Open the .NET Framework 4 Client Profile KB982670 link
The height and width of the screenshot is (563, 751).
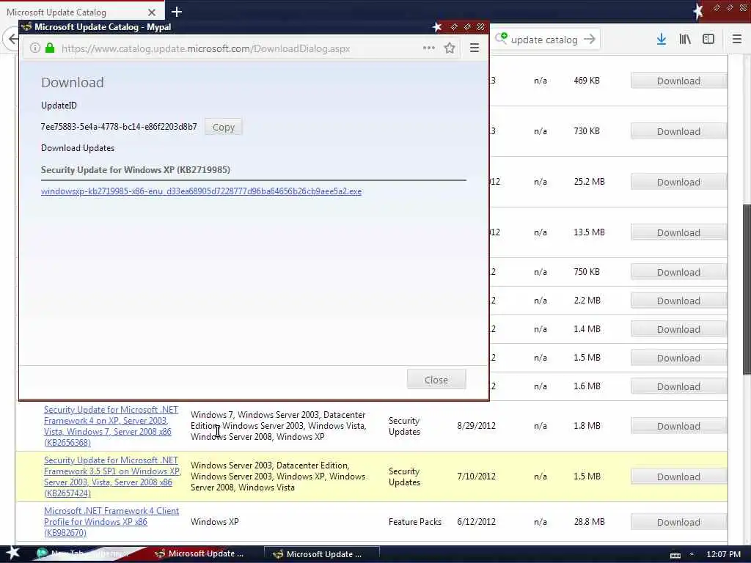pos(111,521)
